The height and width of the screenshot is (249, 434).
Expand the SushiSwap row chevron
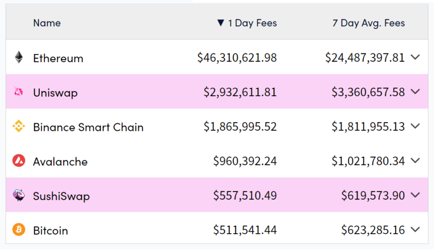pyautogui.click(x=415, y=195)
